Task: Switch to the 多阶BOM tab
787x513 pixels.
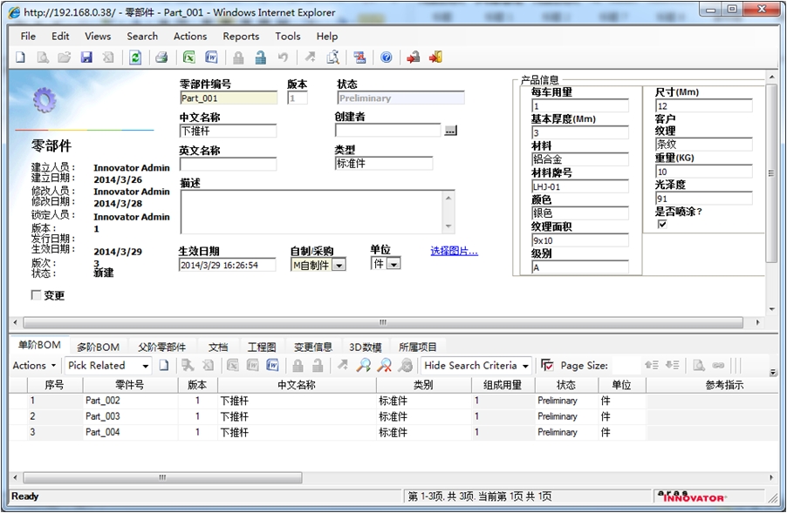Action: 98,347
